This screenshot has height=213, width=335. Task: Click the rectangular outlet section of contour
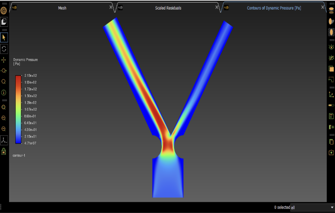168,178
